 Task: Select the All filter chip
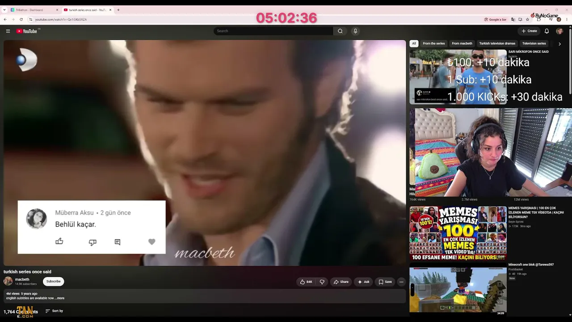[x=414, y=43]
